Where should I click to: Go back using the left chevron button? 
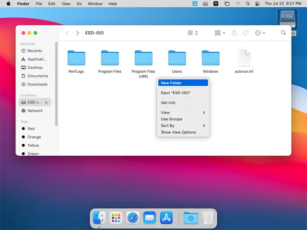click(67, 33)
